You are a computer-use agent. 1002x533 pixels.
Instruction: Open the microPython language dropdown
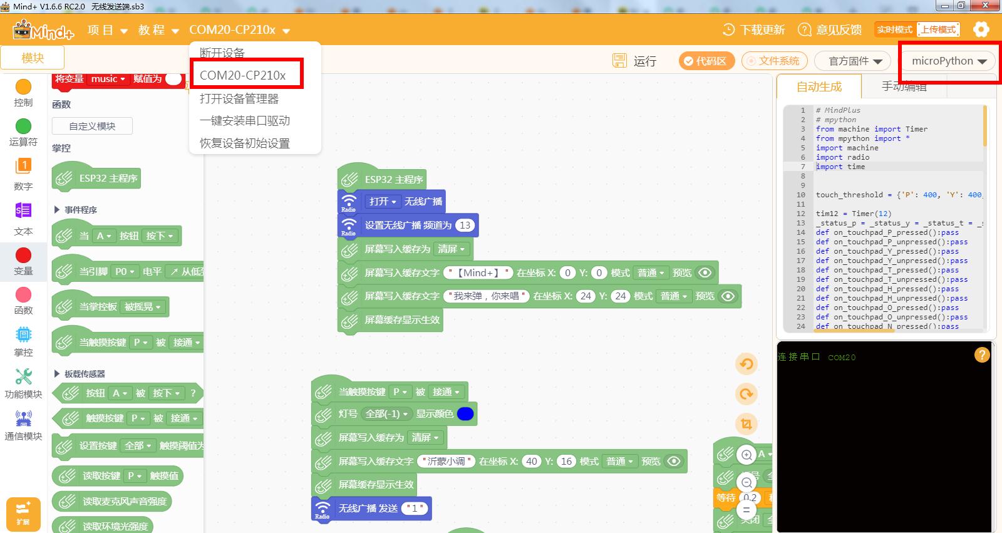pyautogui.click(x=949, y=61)
